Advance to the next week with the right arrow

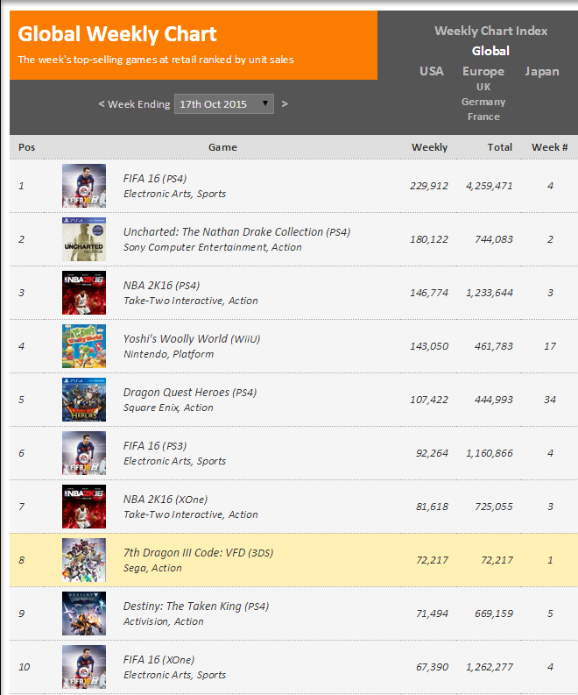[x=285, y=104]
